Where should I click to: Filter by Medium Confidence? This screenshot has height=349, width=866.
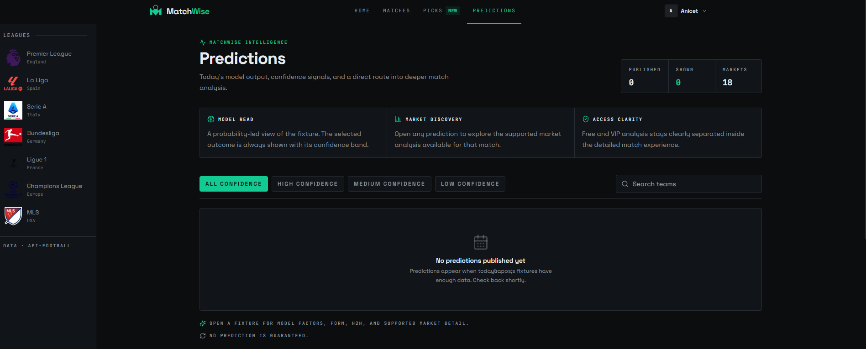coord(389,184)
